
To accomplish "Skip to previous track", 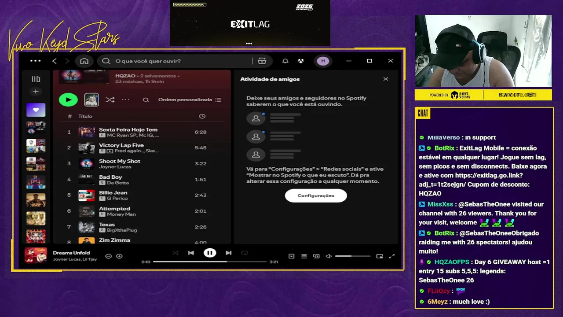I will 191,253.
